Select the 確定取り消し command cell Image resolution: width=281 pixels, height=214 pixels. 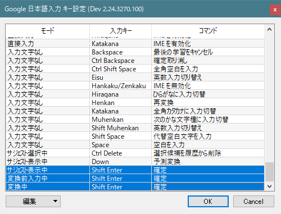(208, 61)
